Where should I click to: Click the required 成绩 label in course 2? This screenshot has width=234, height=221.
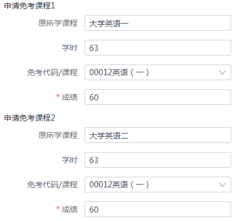[67, 209]
